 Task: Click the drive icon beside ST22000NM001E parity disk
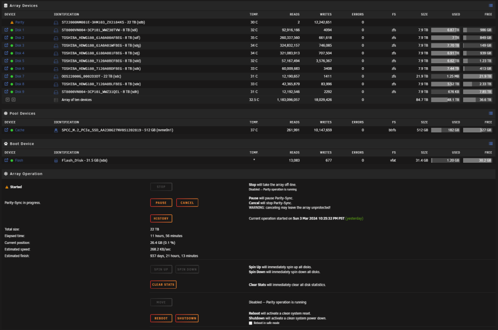(56, 22)
